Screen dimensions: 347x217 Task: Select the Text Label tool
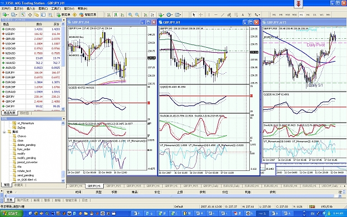249,14
